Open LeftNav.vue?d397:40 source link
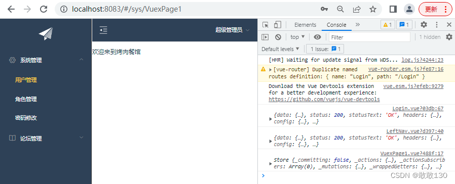 point(415,131)
